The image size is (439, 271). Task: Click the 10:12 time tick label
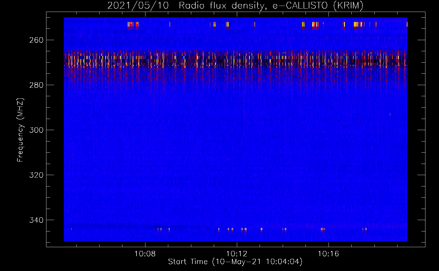coord(237,254)
